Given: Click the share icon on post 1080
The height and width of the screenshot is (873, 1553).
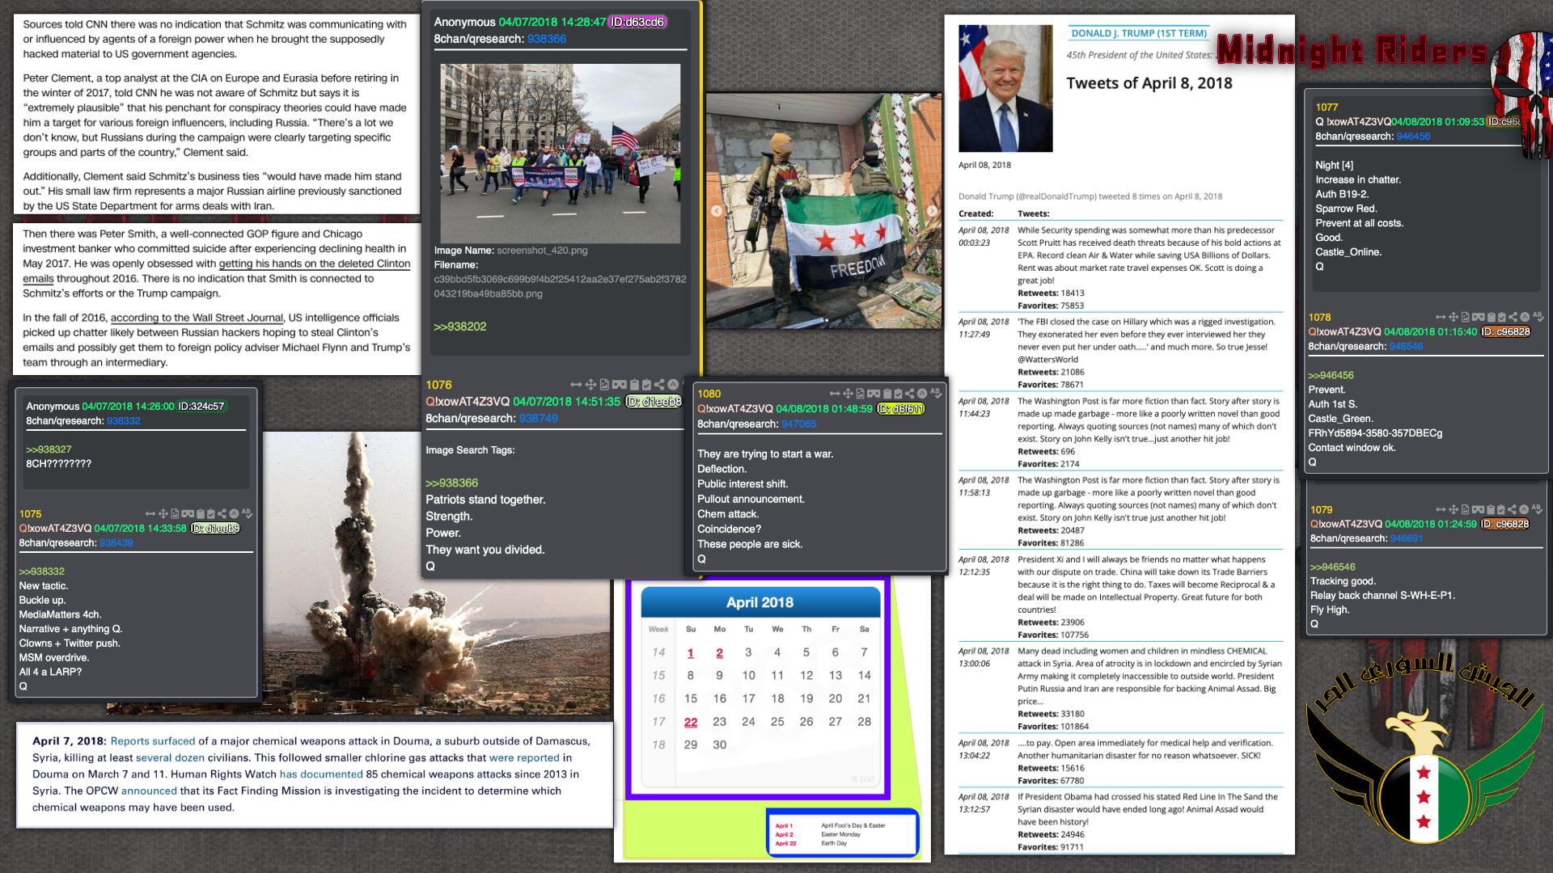Looking at the screenshot, I should (910, 394).
